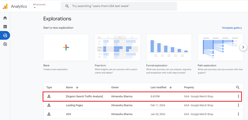Open the Home icon in sidebar
The width and height of the screenshot is (248, 120).
point(5,18)
